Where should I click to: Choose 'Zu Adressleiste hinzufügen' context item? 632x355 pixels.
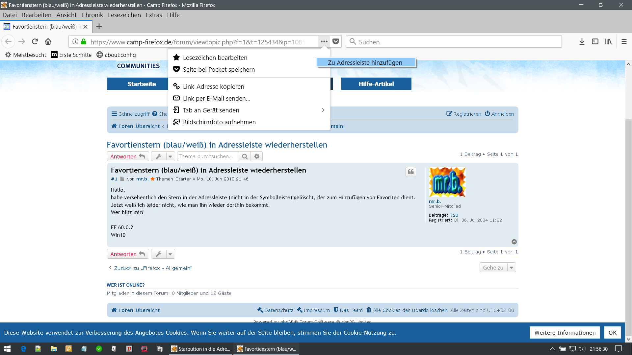click(x=366, y=62)
